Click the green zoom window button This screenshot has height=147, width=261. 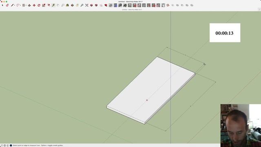pyautogui.click(x=7, y=2)
